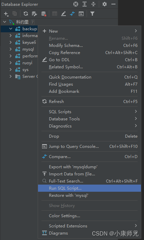The height and width of the screenshot is (240, 144).
Task: Click the compare structure toolbar icon
Action: [x=72, y=14]
